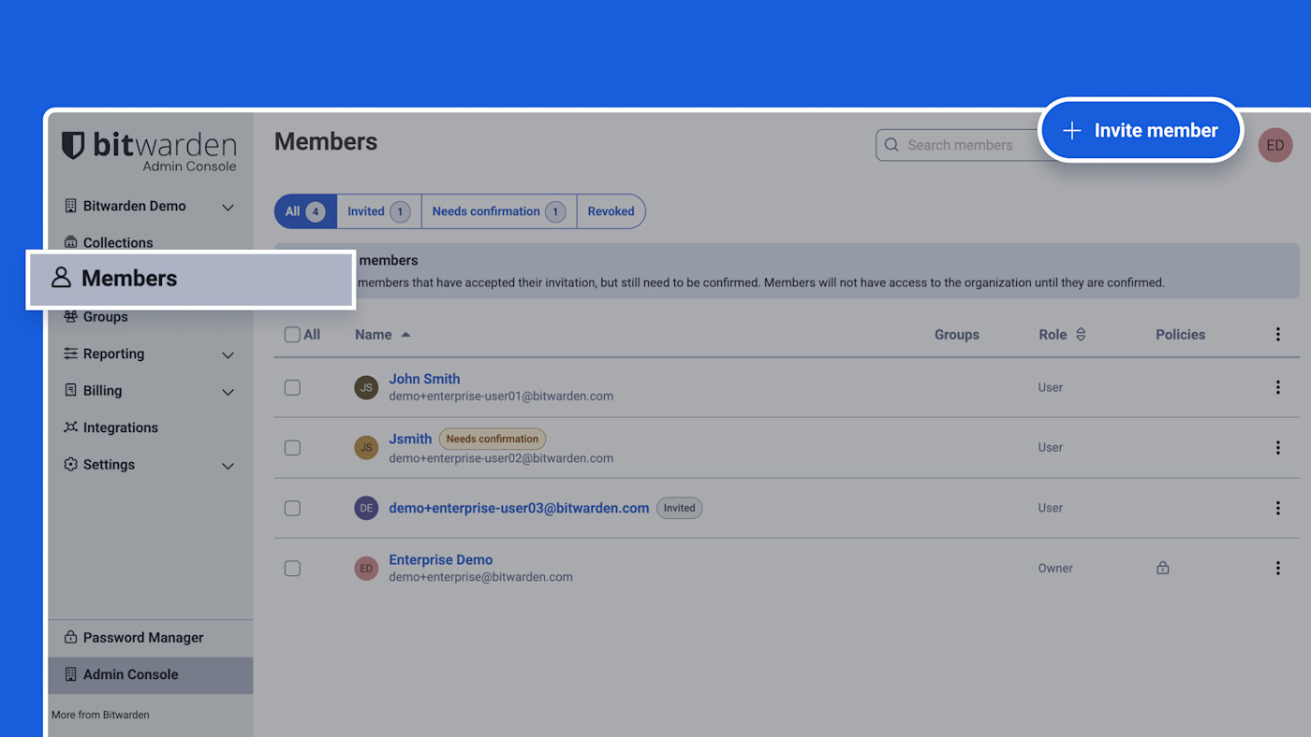Open the Password Manager lock icon

point(71,637)
